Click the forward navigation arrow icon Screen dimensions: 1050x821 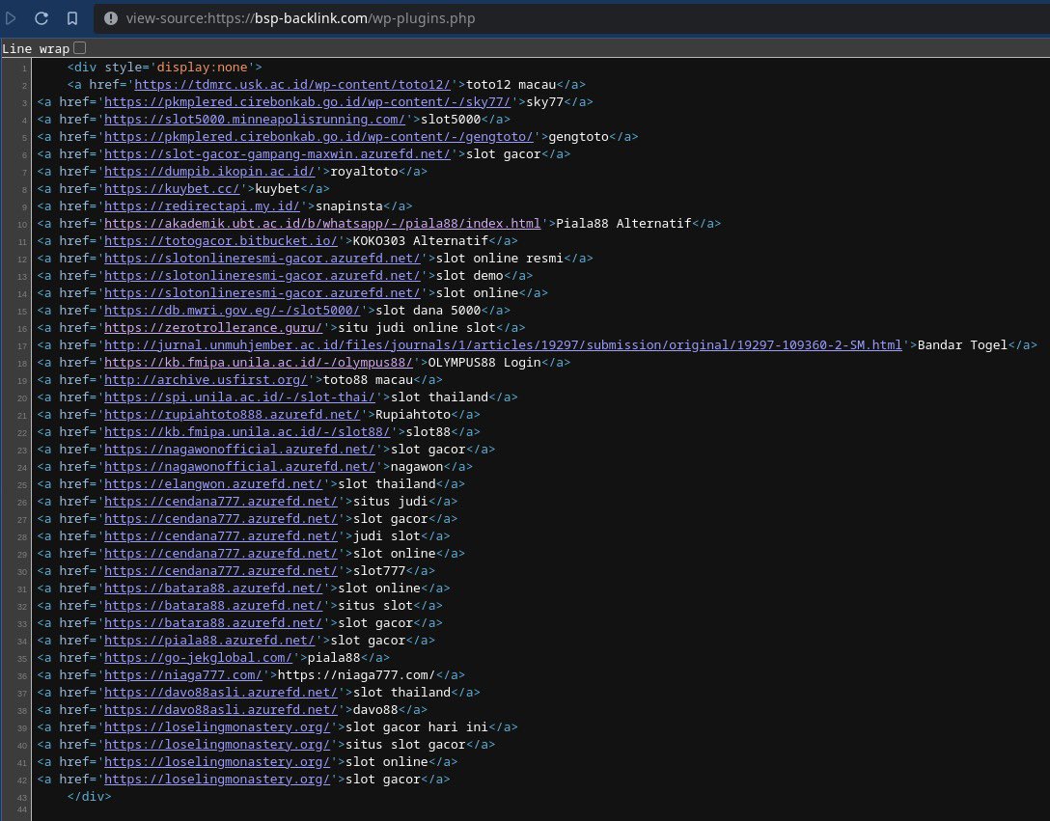(11, 18)
